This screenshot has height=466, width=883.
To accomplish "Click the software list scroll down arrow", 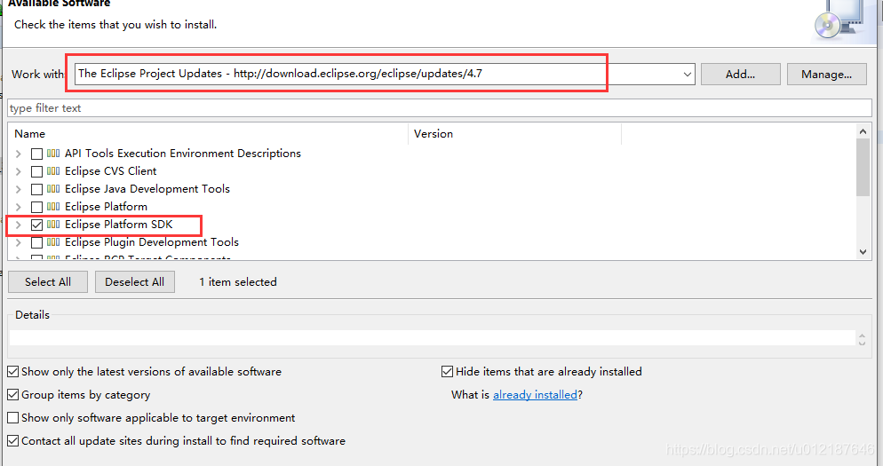I will tap(863, 252).
